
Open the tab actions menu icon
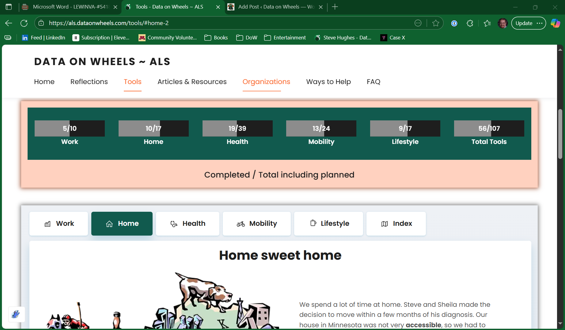[x=9, y=7]
